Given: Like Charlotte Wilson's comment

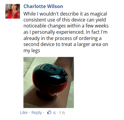Looking at the screenshot, I should click(x=24, y=113).
